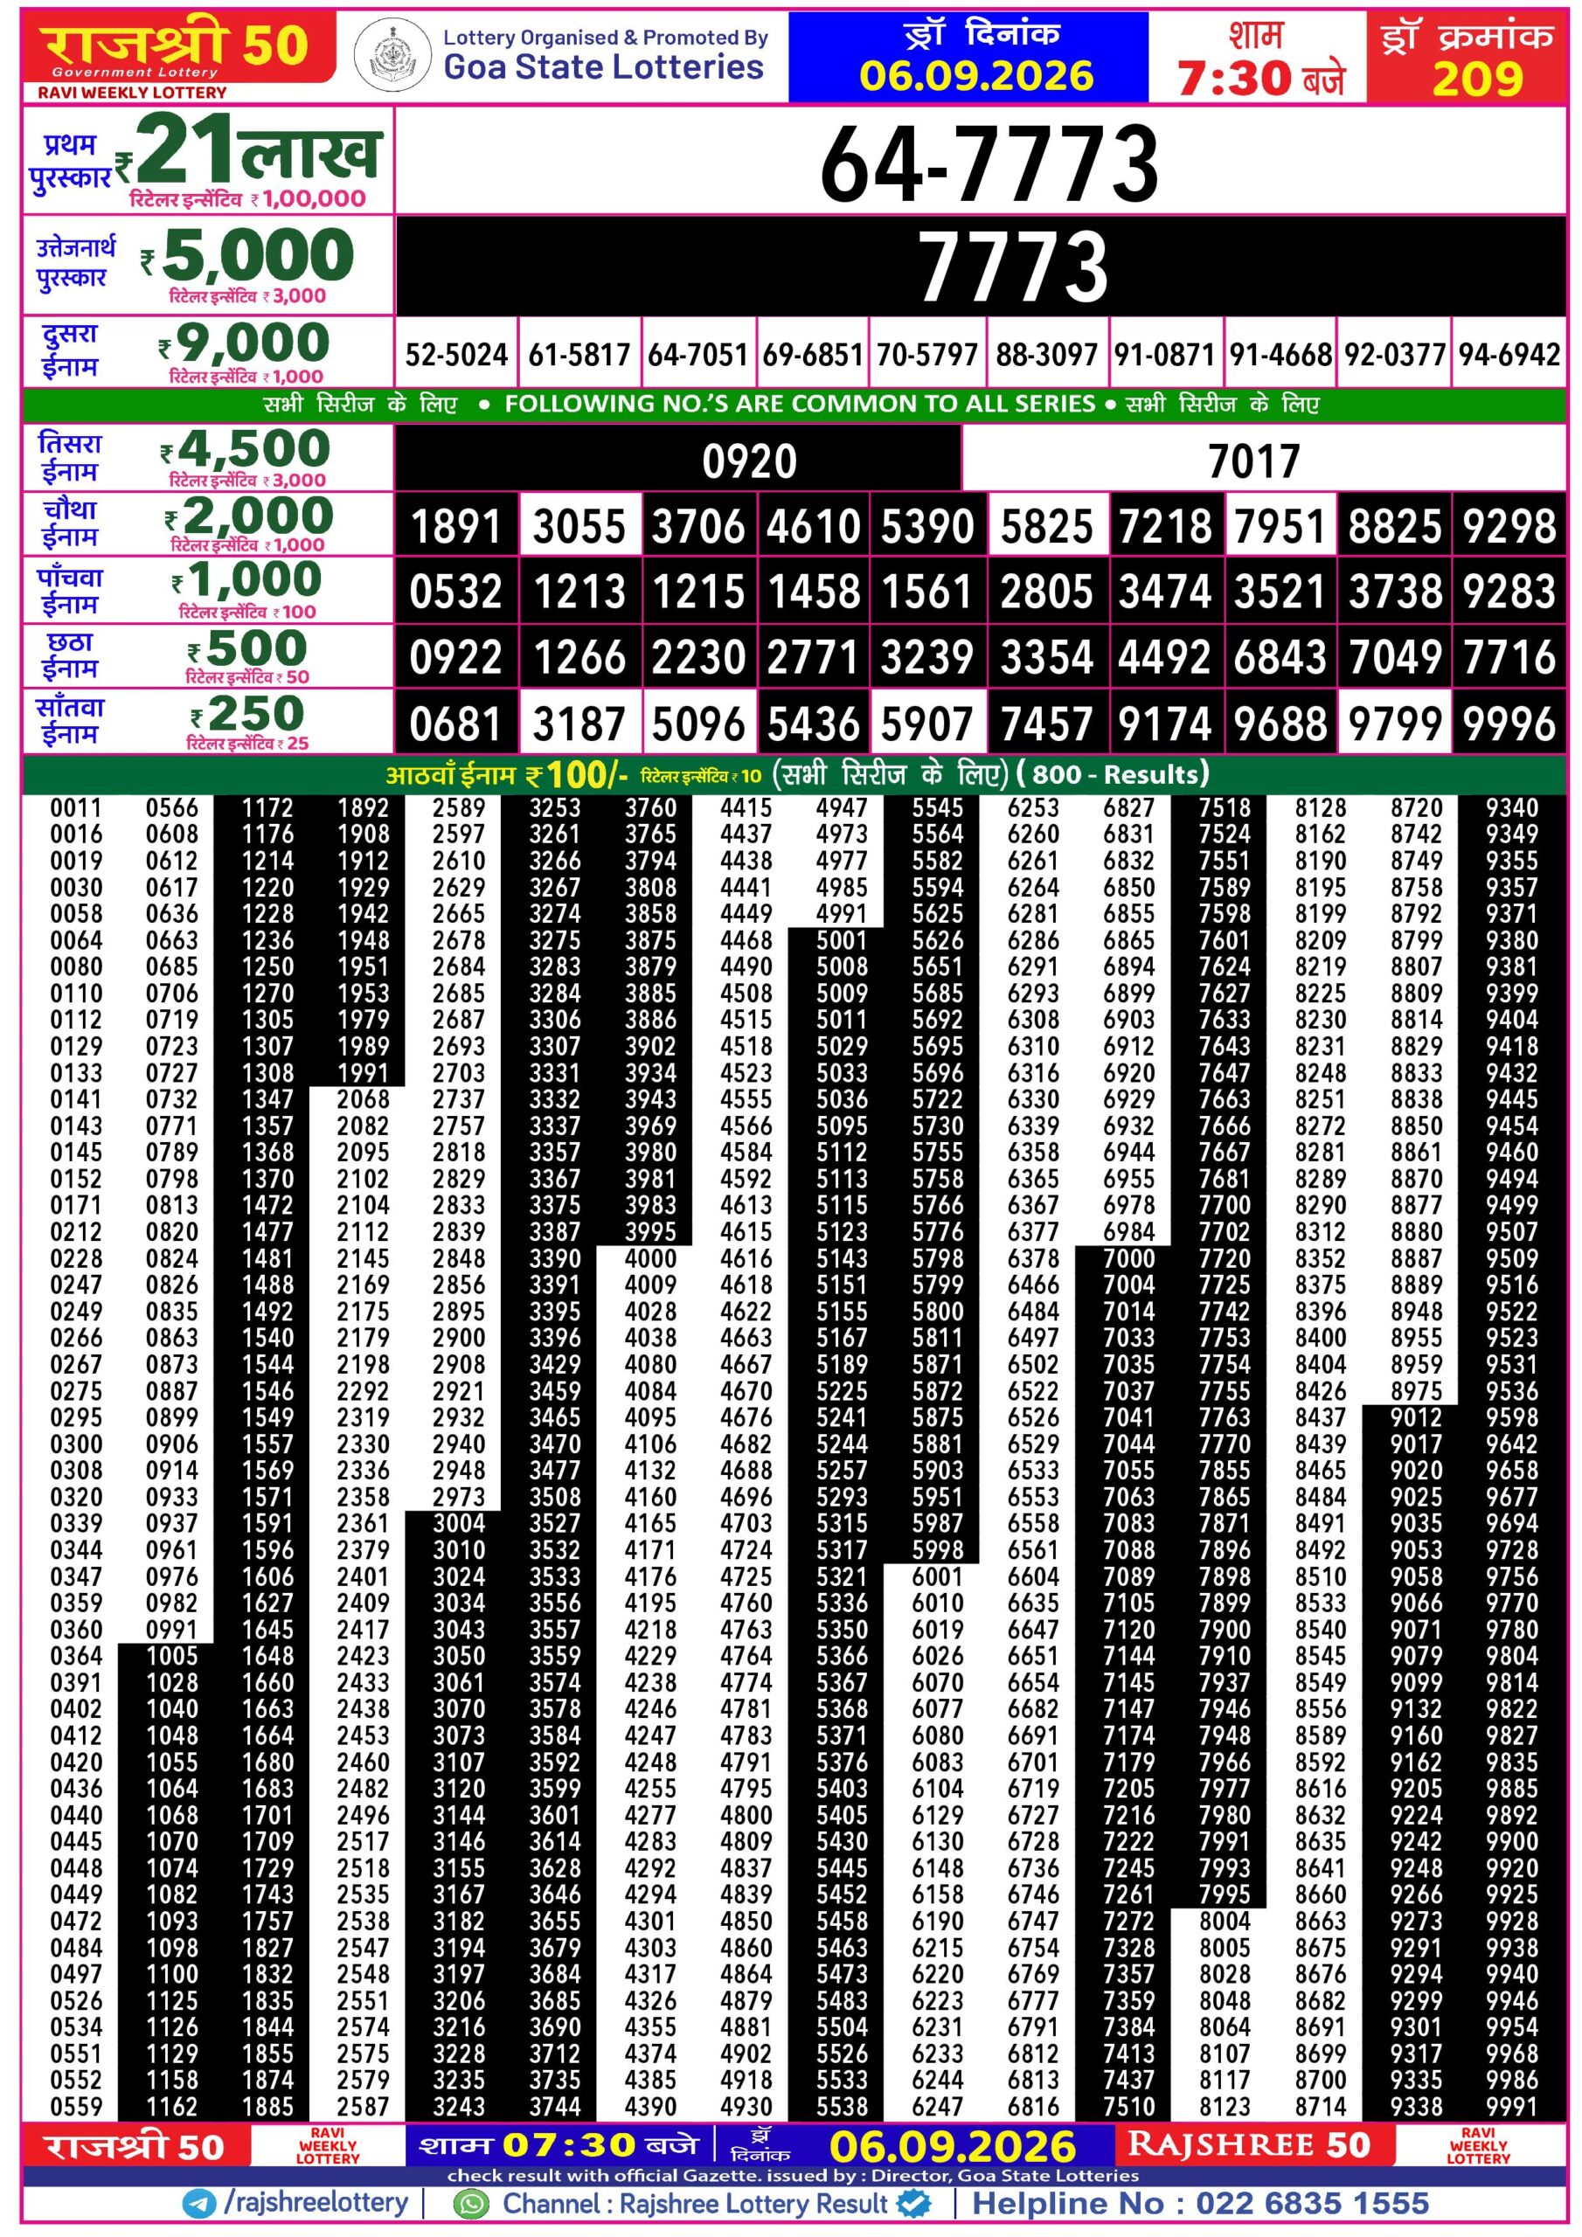Select sixth prize number 7716
1582x2237 pixels.
click(1509, 658)
